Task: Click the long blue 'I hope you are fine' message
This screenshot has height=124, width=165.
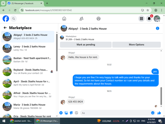Action: click(116, 80)
